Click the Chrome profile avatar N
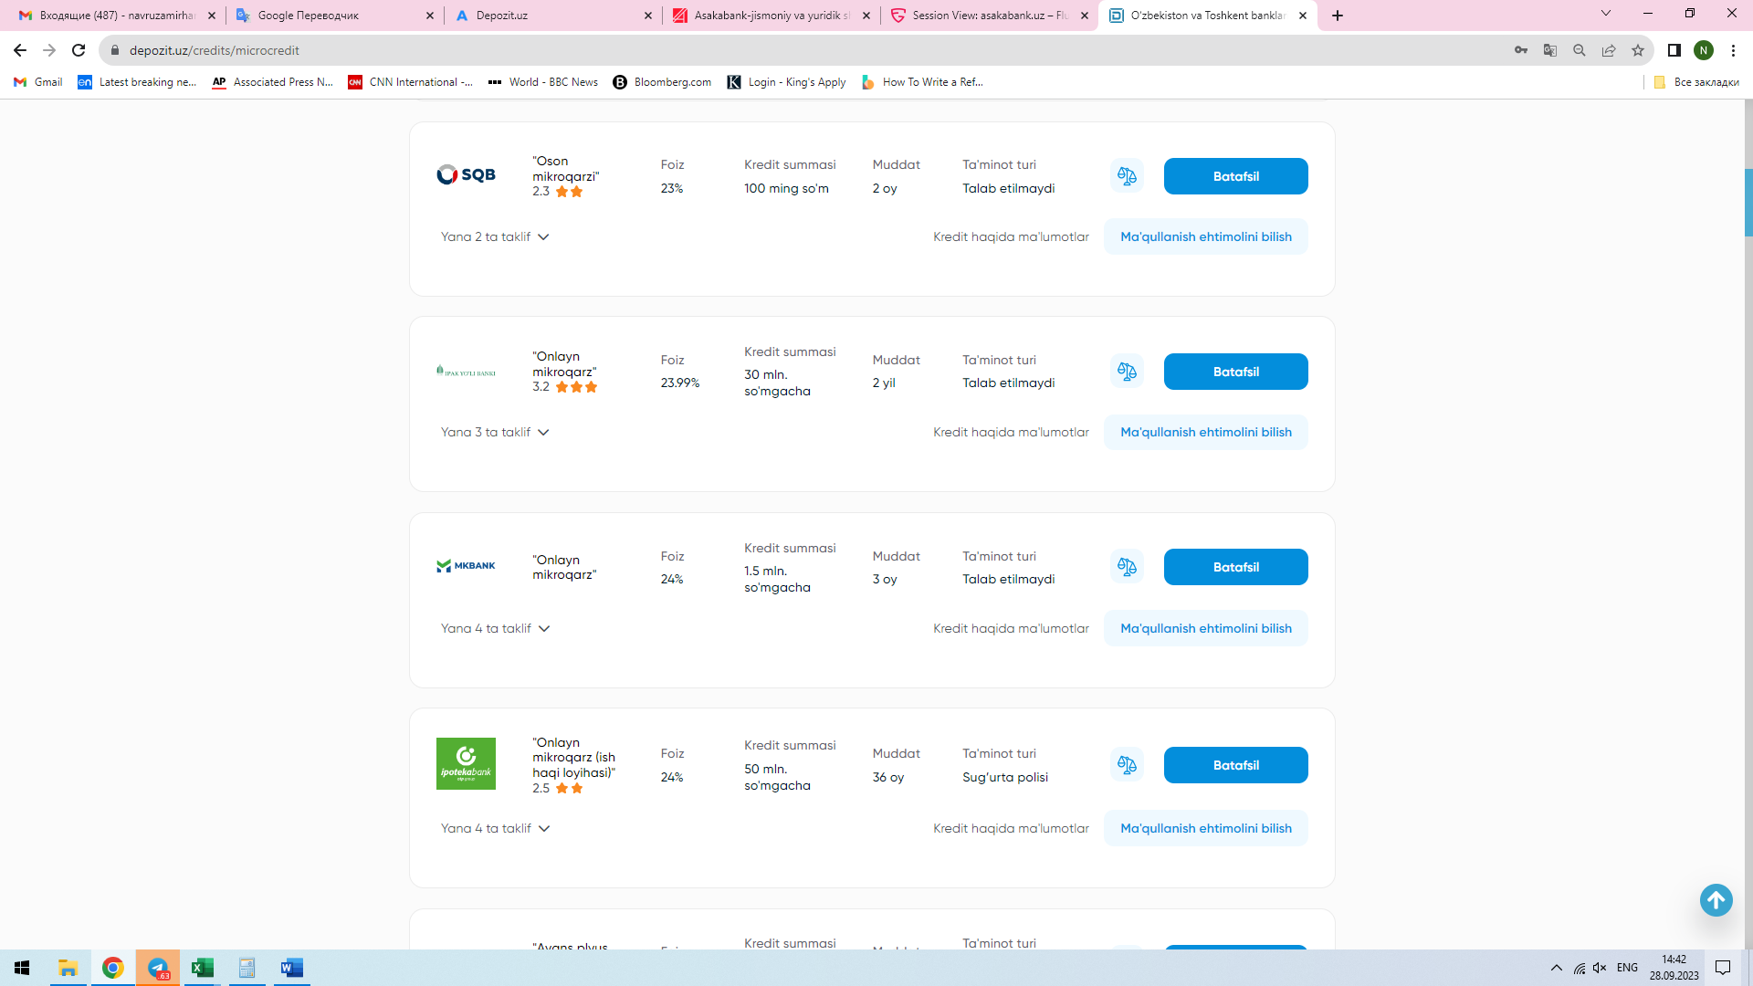The height and width of the screenshot is (986, 1753). tap(1704, 50)
